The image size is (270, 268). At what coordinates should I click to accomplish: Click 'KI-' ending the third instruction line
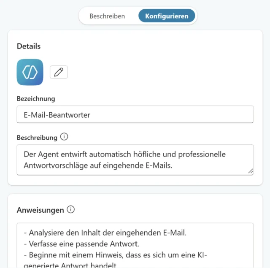point(203,254)
